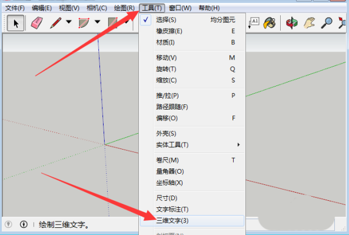Pick the pink Eraser tool

(x=37, y=23)
